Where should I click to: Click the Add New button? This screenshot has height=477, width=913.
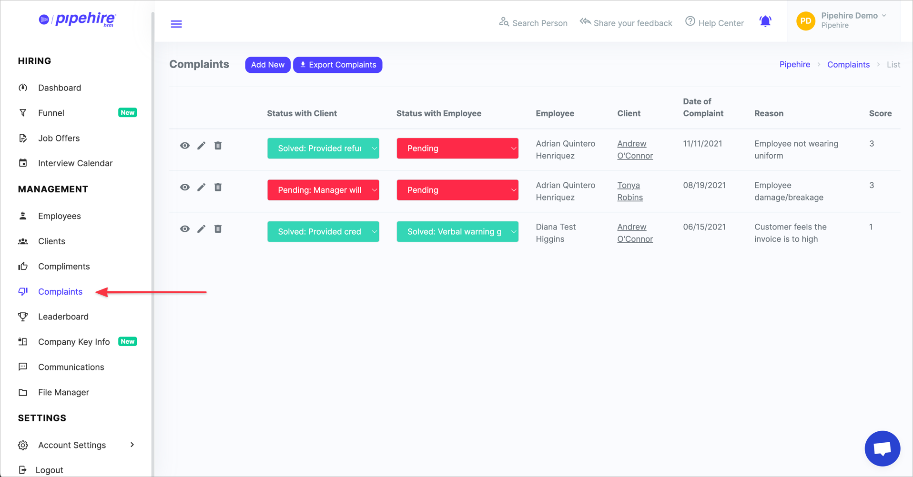[x=267, y=65]
